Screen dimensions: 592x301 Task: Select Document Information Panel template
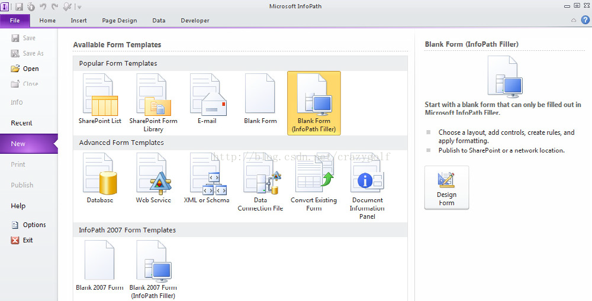[367, 186]
